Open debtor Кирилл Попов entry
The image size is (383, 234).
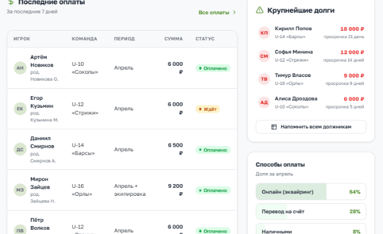pyautogui.click(x=311, y=33)
